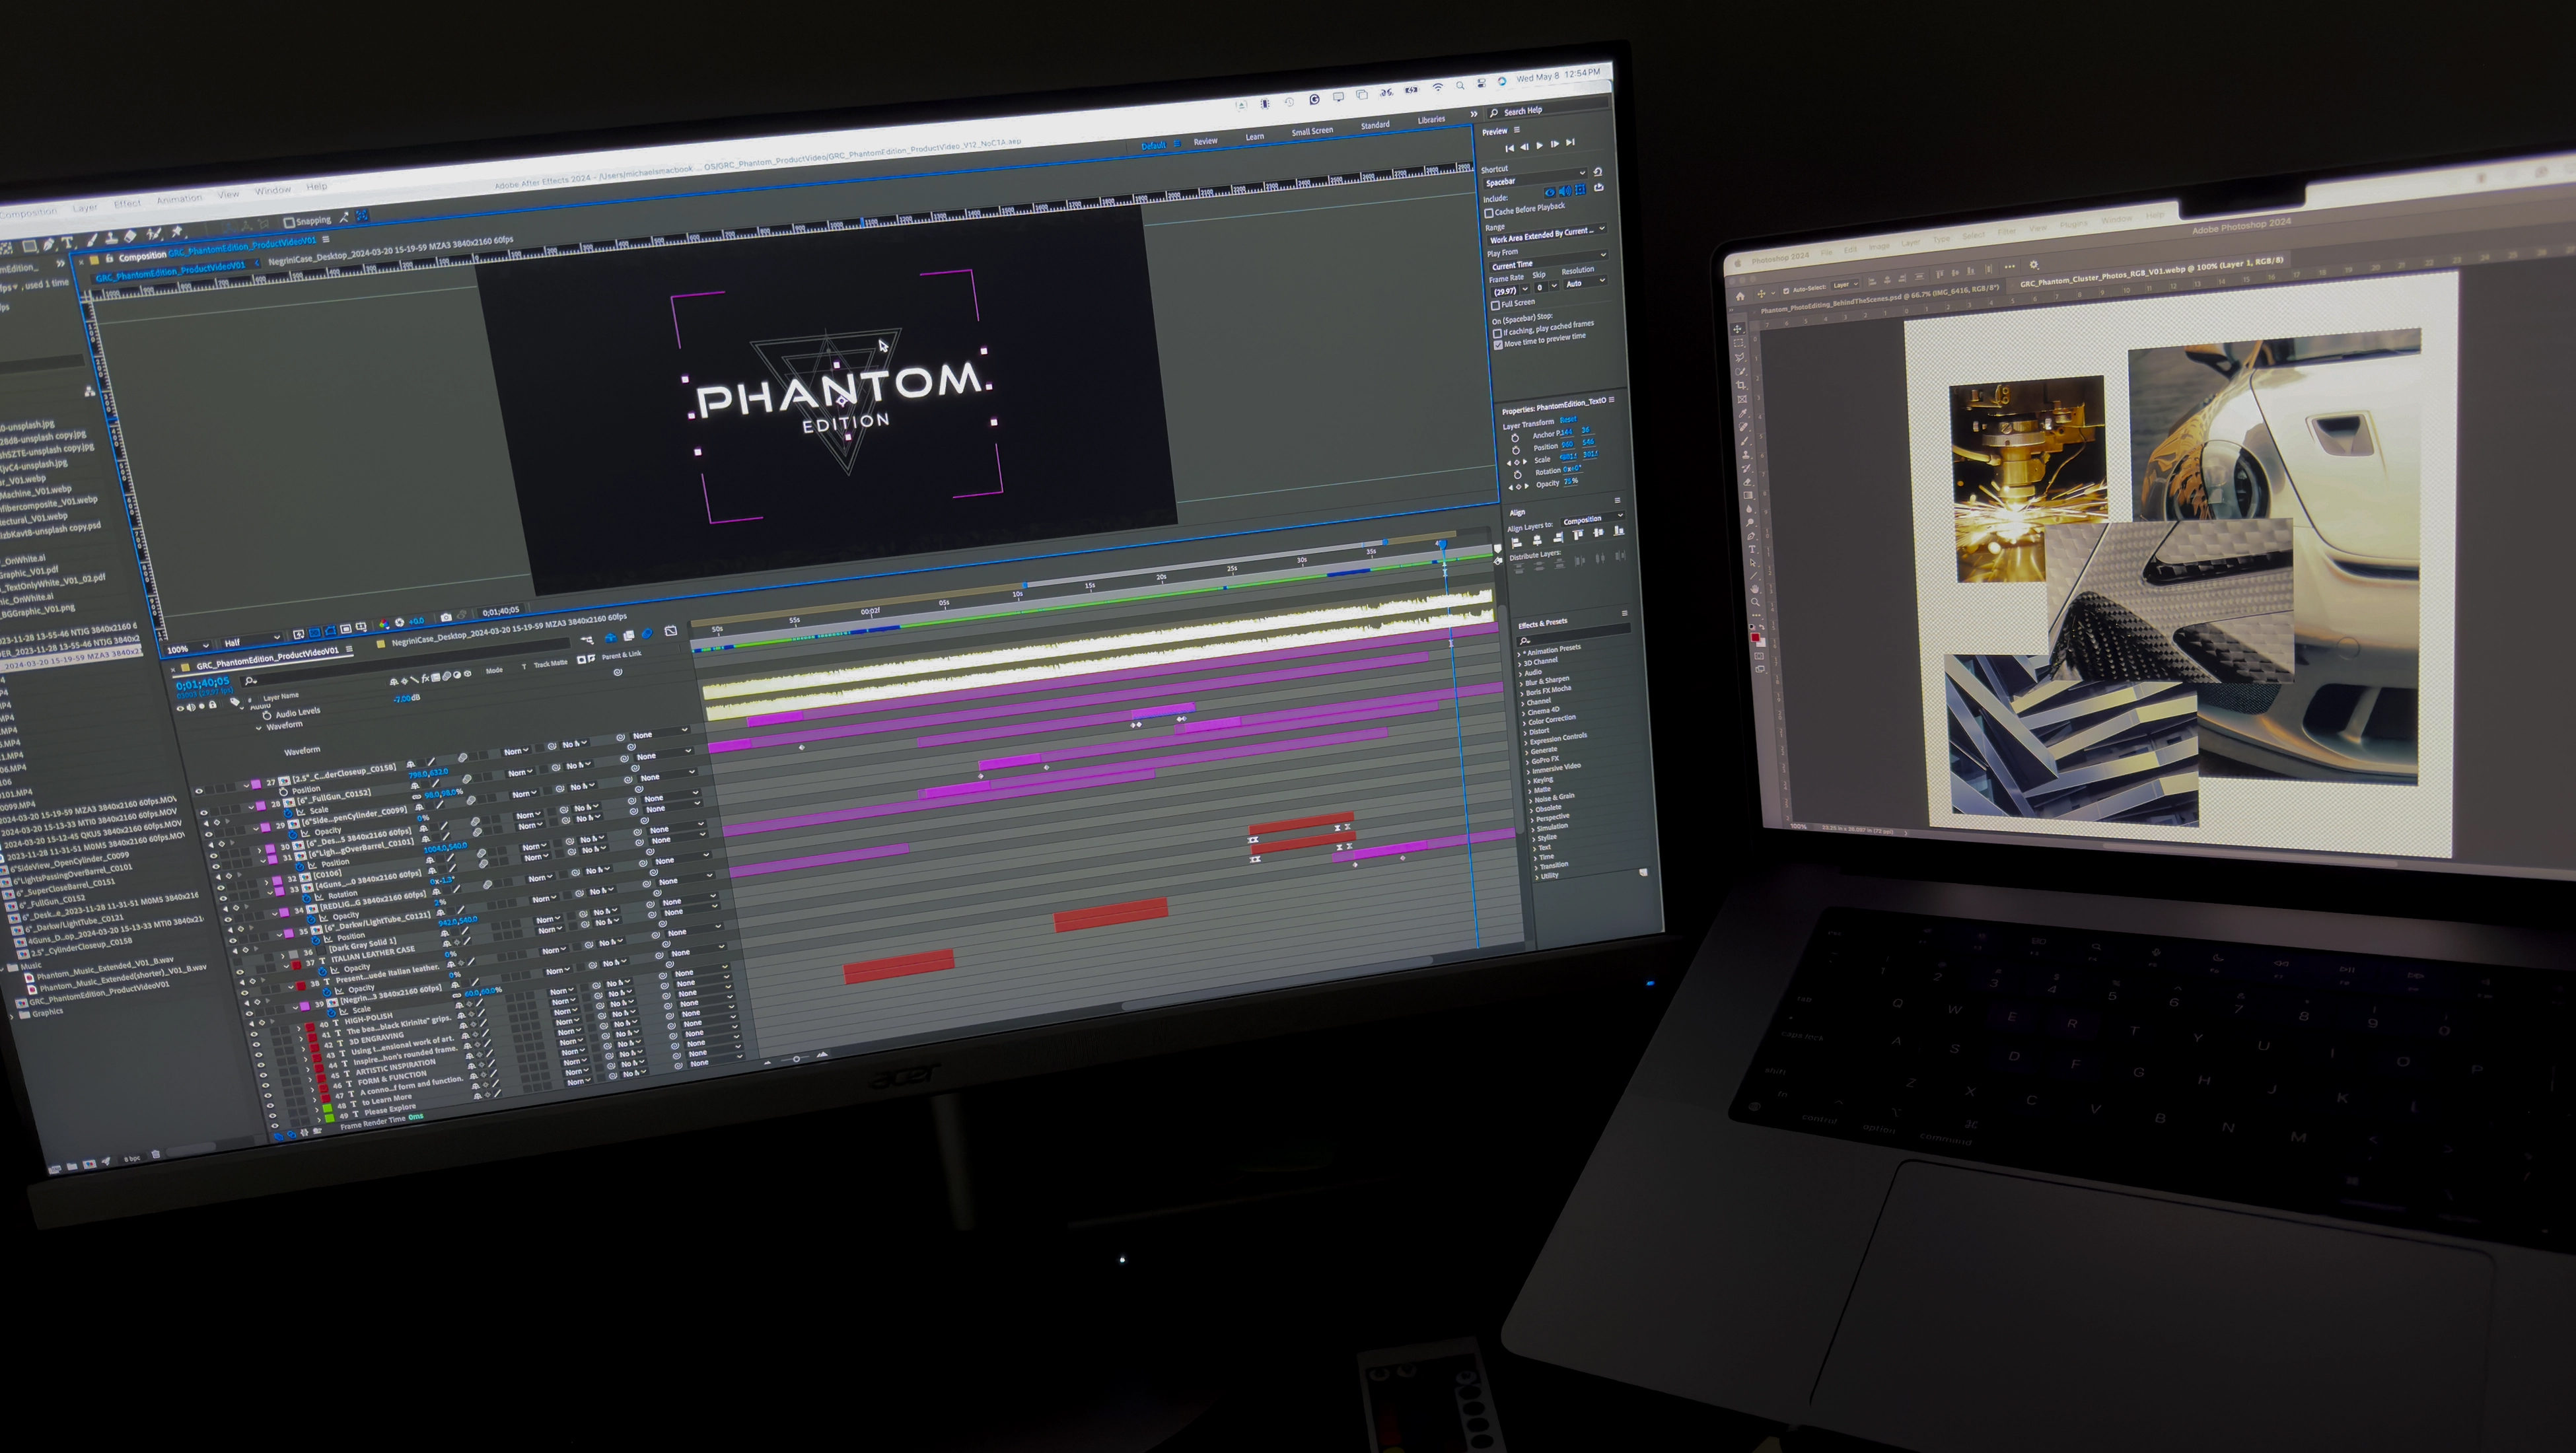Switch to the Review workspace tab
Image resolution: width=2576 pixels, height=1453 pixels.
pos(1205,141)
